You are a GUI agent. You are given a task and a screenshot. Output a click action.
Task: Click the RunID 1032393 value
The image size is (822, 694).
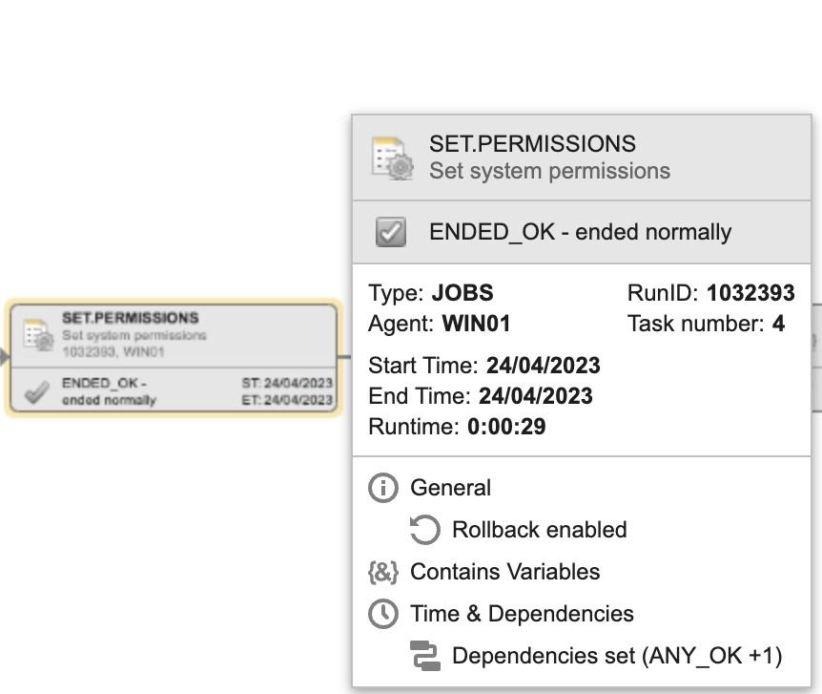coord(750,293)
